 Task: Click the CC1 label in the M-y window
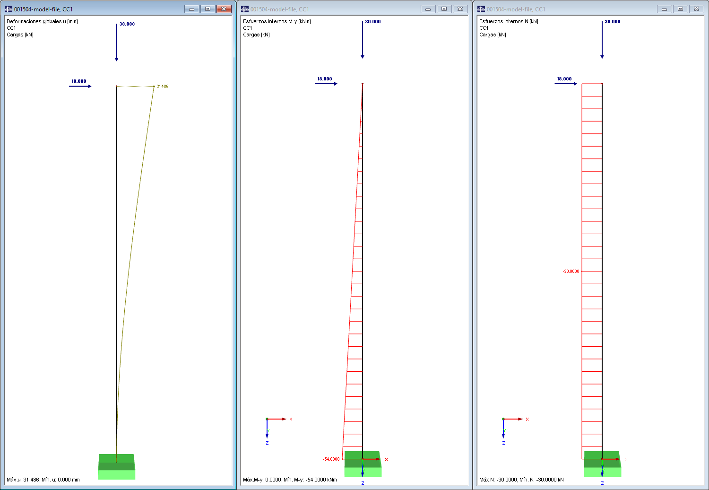(248, 28)
